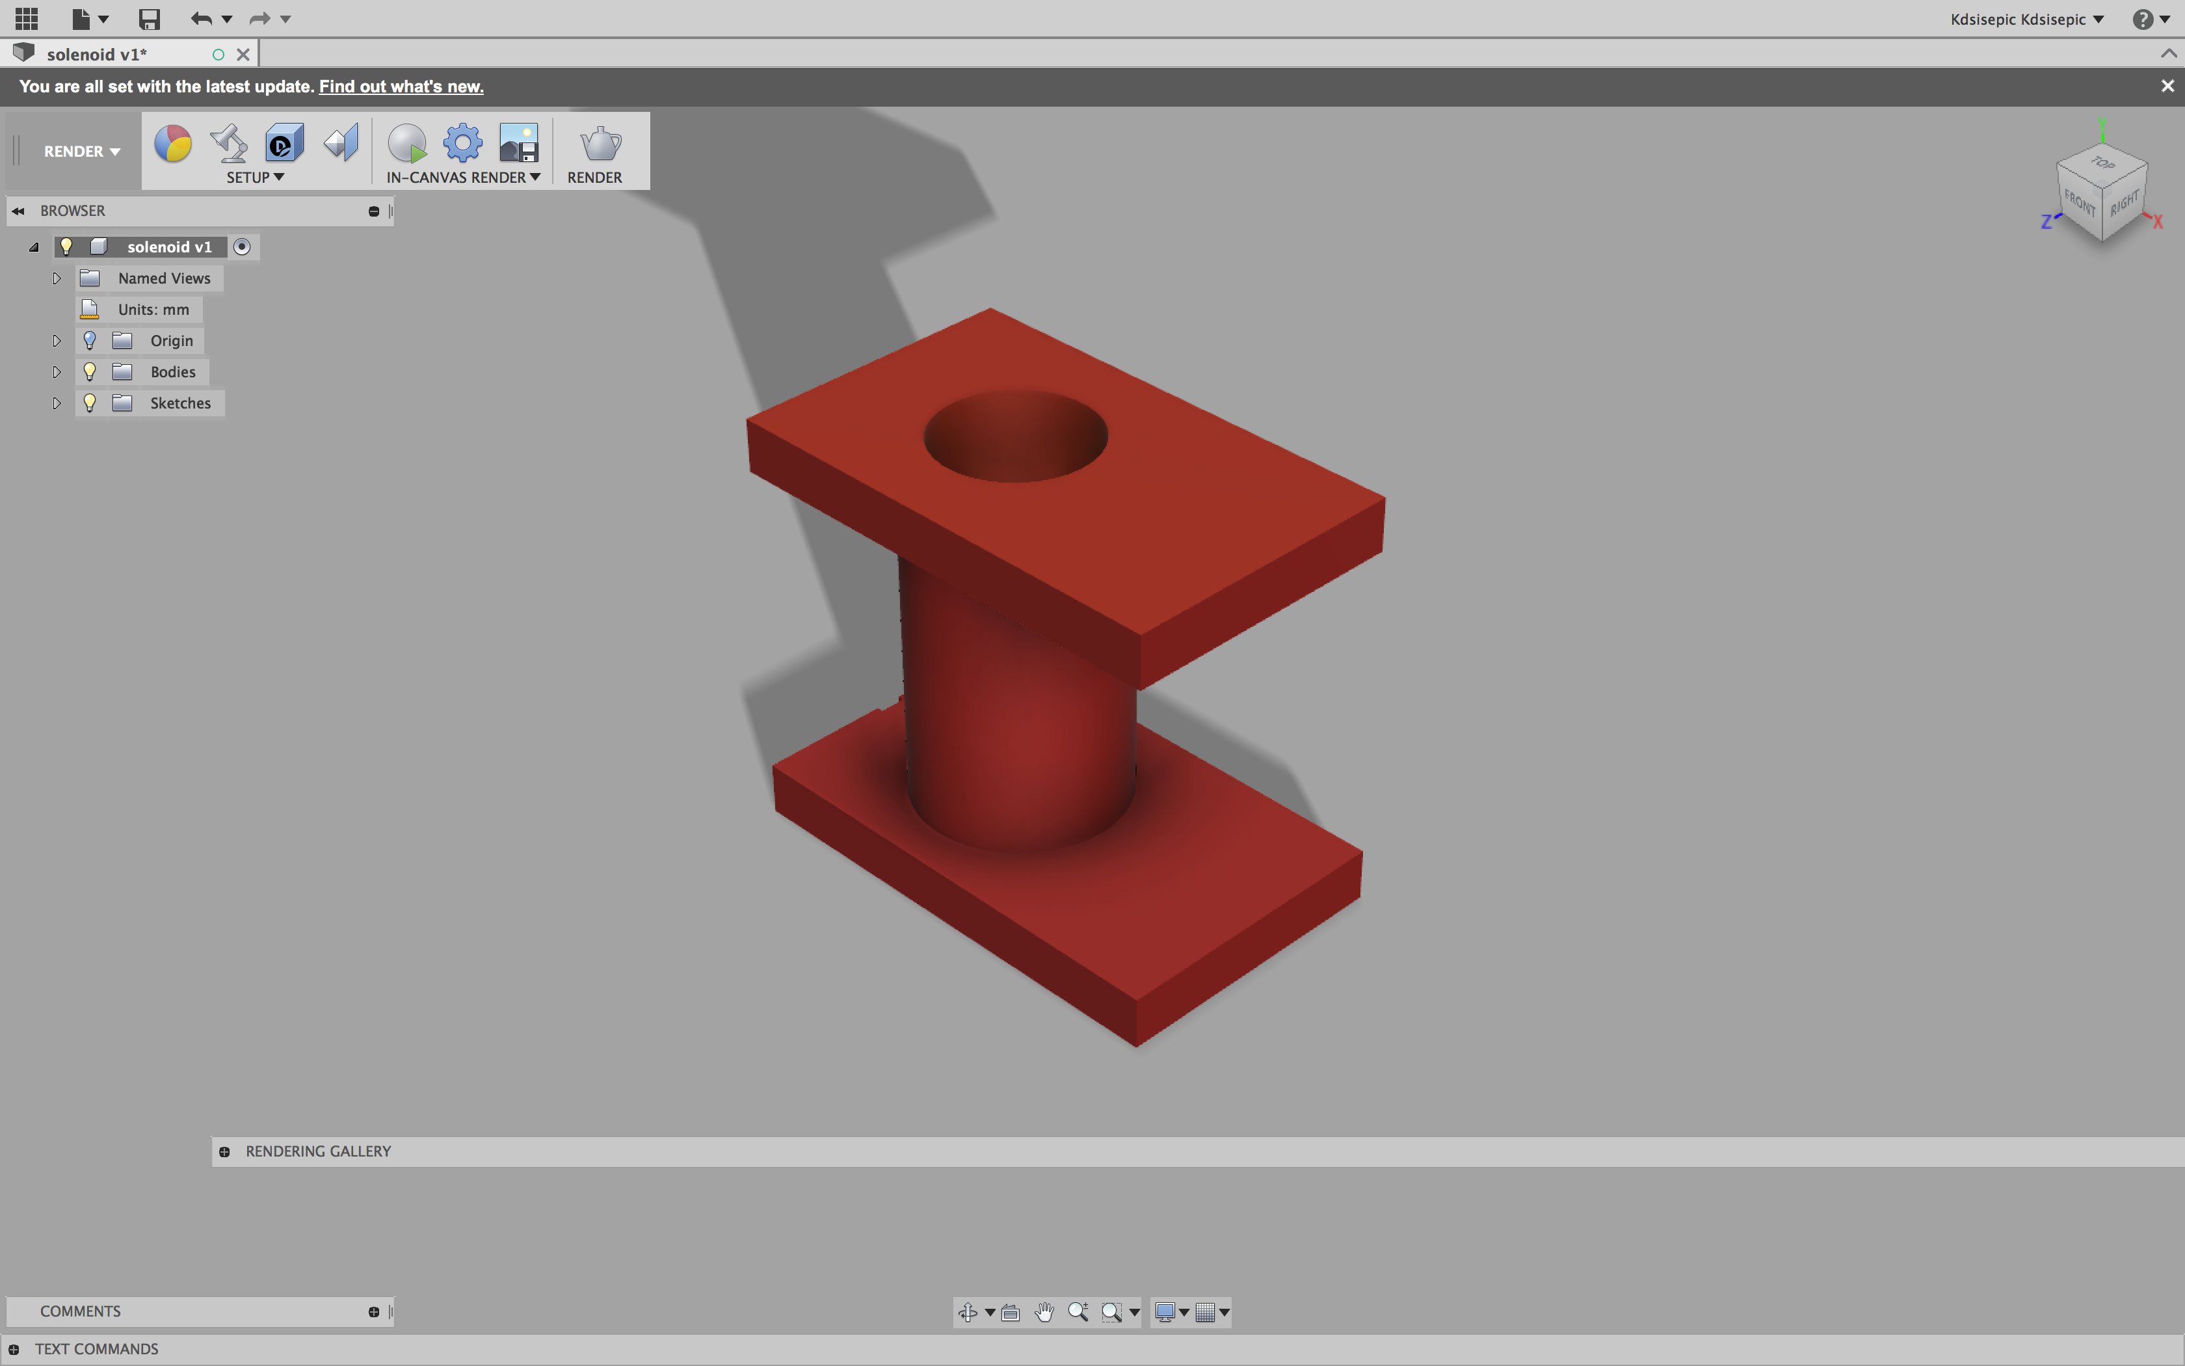The width and height of the screenshot is (2185, 1366).
Task: Select the Pan tool in navigation bar
Action: (x=1044, y=1312)
